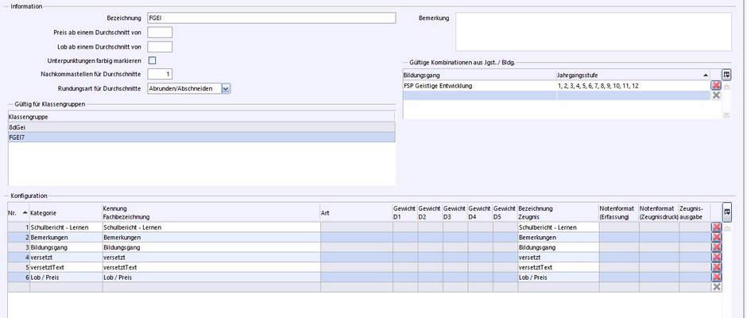Remove the Bildungsgang configuration row
Screen dimensions: 747x318
717,247
